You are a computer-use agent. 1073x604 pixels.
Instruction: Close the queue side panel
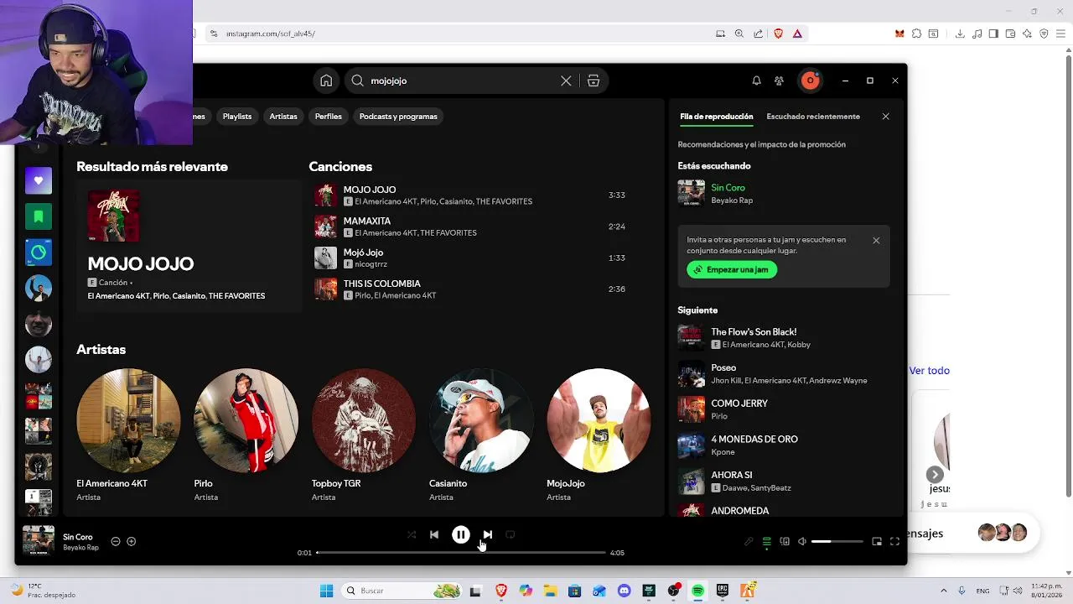(885, 117)
